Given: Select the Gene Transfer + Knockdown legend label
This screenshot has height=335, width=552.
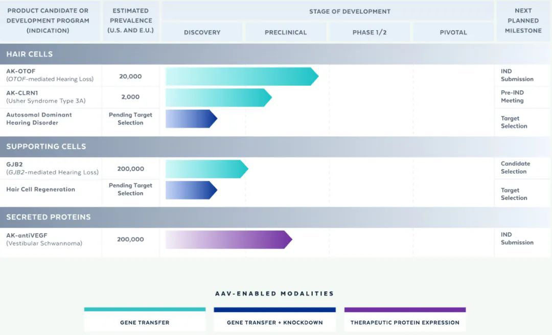Looking at the screenshot, I should [274, 322].
